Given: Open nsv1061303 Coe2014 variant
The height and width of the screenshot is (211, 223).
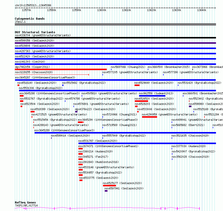Looking at the screenshot, I should point(30,62).
